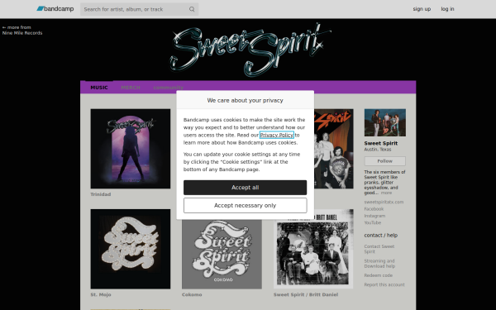The height and width of the screenshot is (310, 496).
Task: Open the Privacy Policy link
Action: 276,135
